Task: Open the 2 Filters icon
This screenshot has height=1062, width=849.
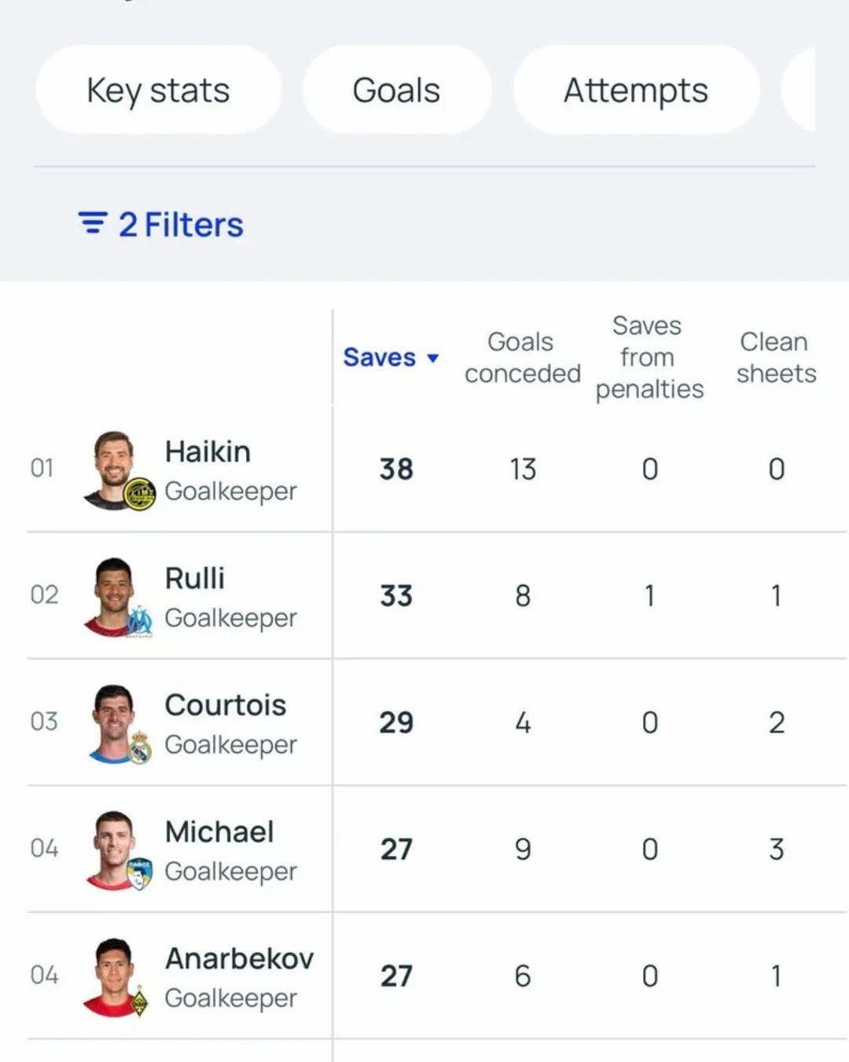Action: (x=93, y=223)
